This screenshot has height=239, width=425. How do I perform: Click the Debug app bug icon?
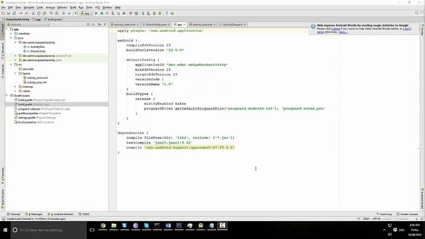[x=102, y=13]
